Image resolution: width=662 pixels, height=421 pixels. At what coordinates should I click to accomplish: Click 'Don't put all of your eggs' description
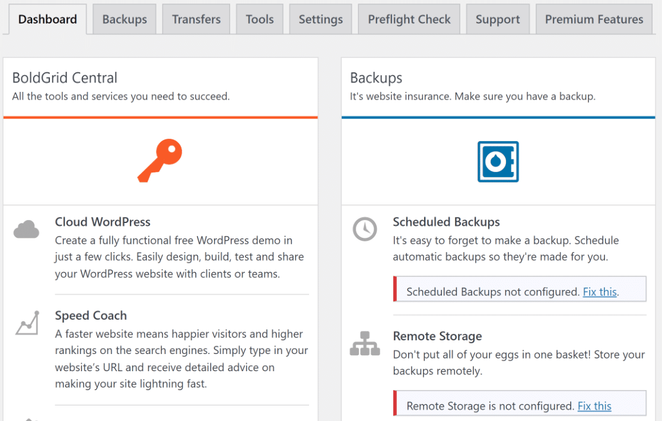click(x=519, y=363)
